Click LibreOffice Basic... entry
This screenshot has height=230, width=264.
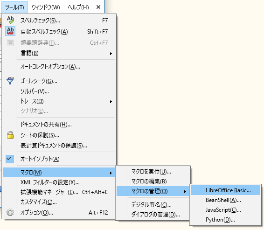225,190
